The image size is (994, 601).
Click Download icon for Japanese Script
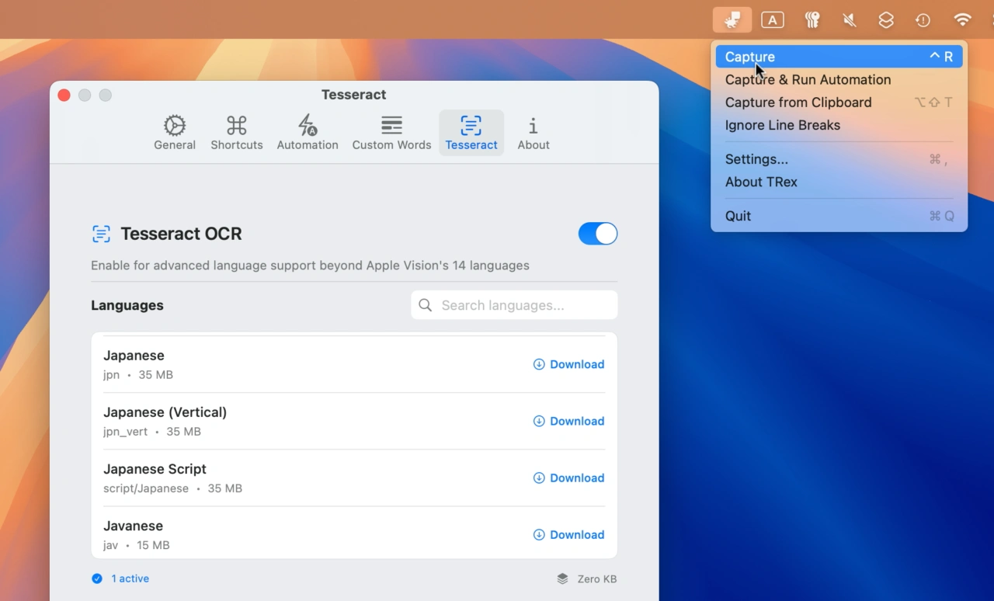click(539, 478)
